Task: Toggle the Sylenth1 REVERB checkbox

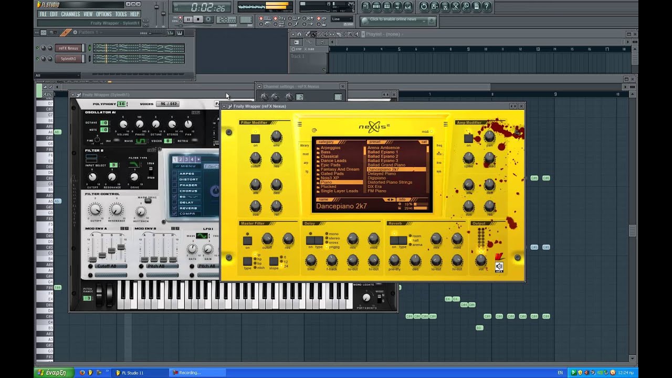Action: point(175,208)
